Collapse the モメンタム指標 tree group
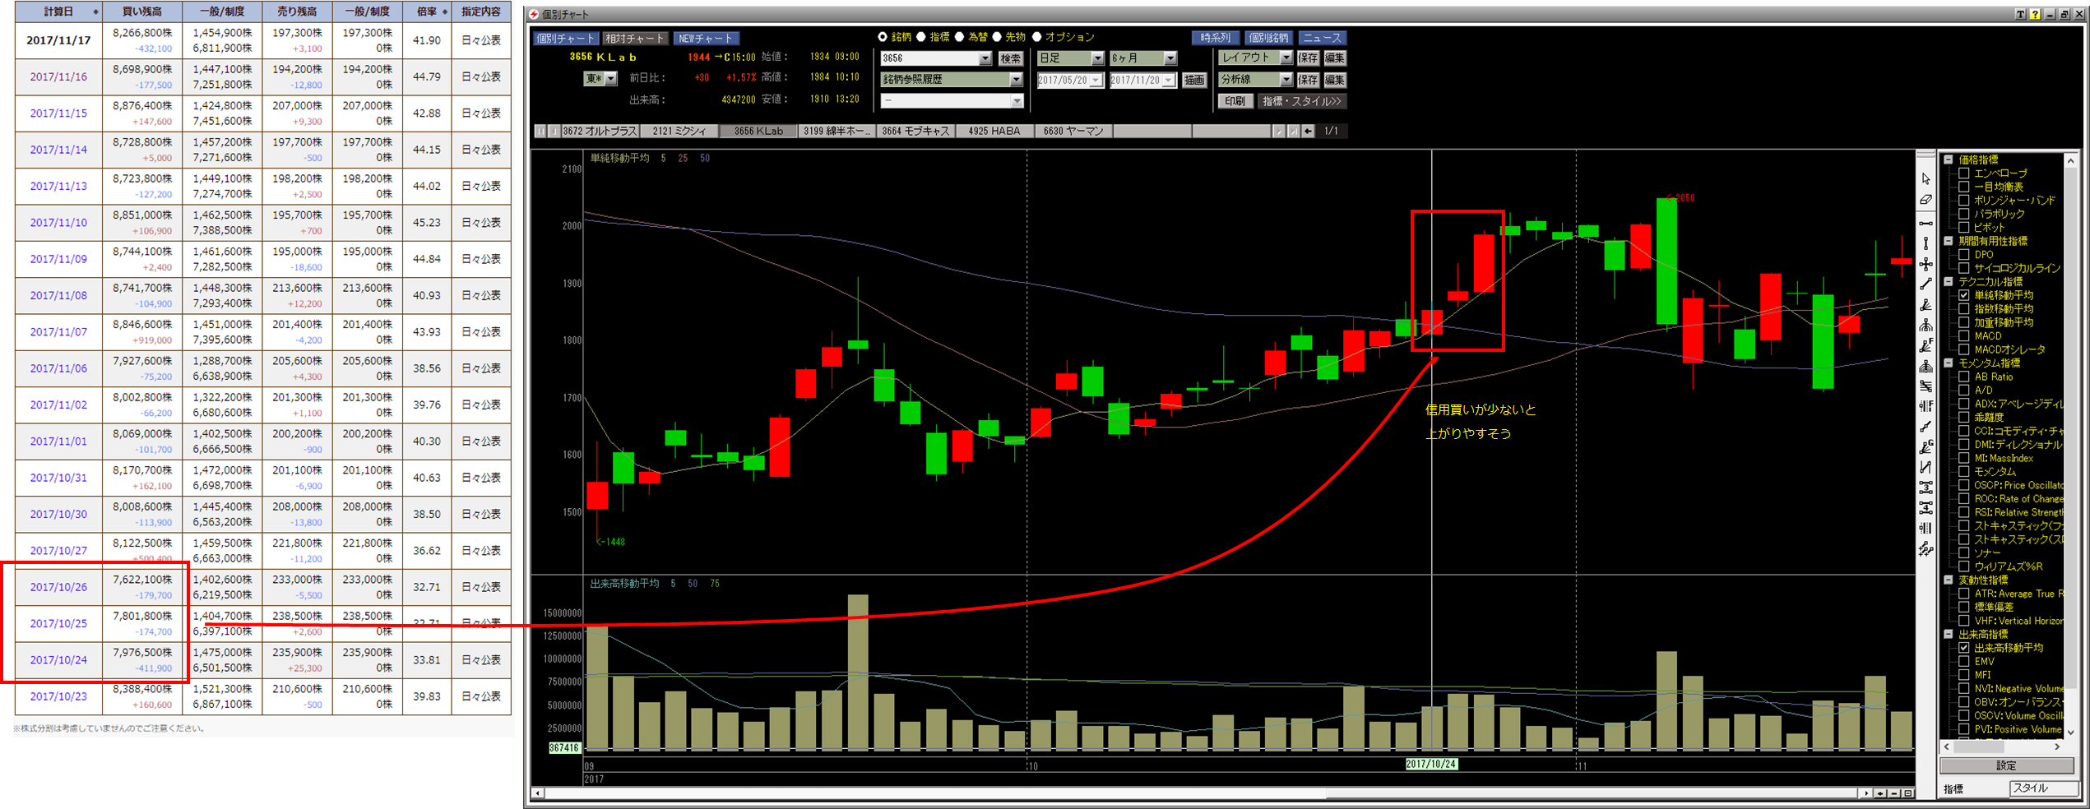Viewport: 2090px width, 809px height. (1949, 363)
